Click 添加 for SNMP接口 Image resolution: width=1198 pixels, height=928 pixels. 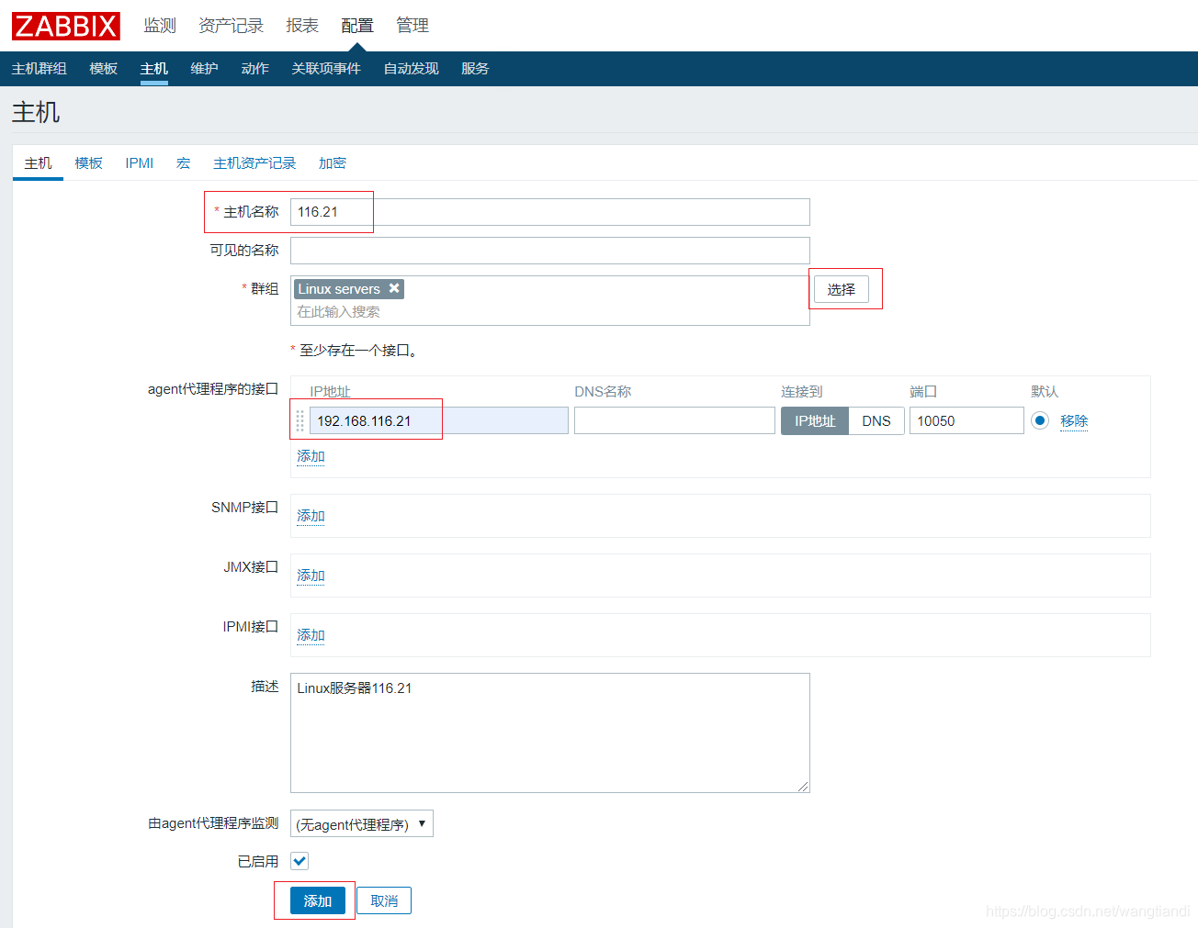pyautogui.click(x=311, y=516)
